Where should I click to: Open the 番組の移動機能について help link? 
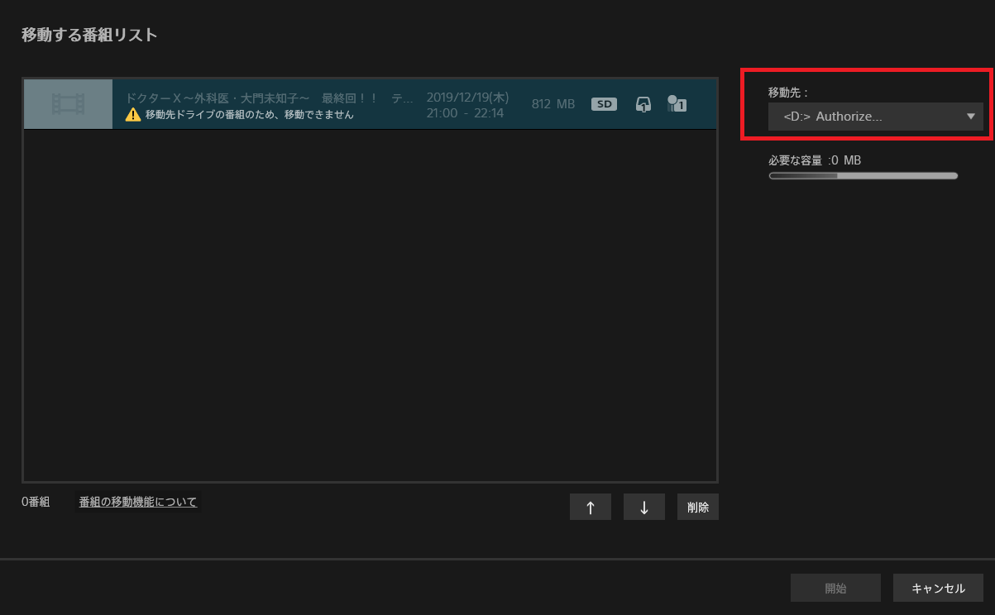click(137, 502)
